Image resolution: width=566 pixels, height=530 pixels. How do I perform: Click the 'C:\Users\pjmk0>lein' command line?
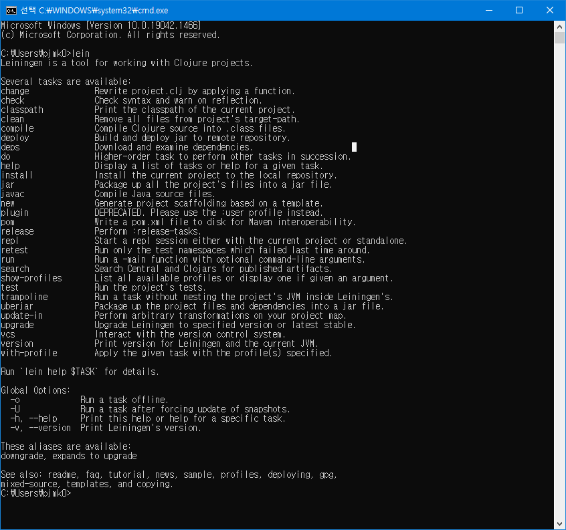click(45, 53)
